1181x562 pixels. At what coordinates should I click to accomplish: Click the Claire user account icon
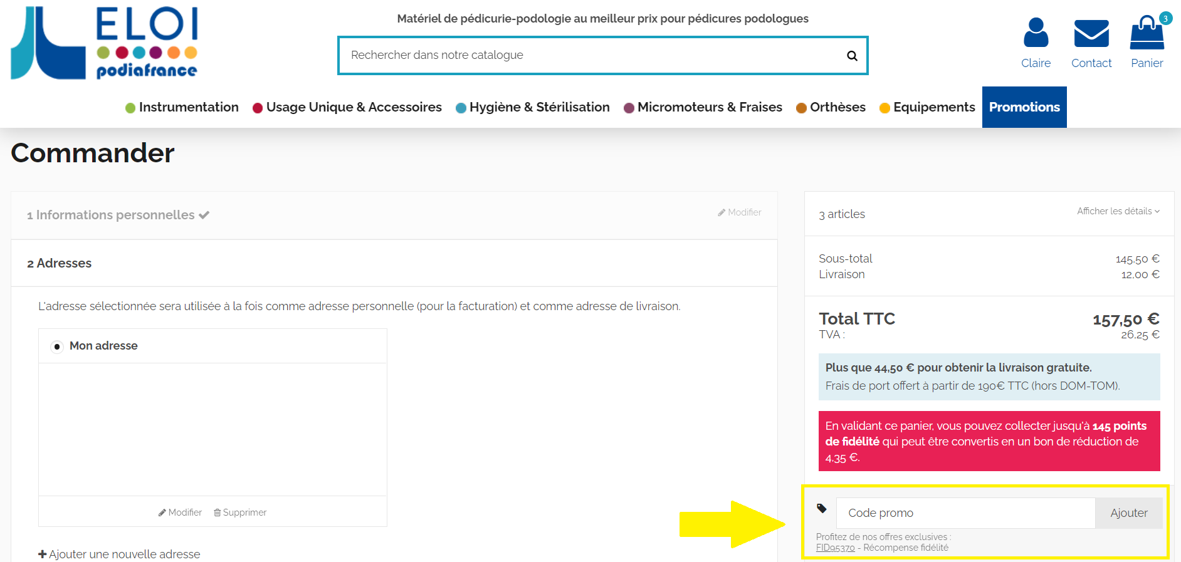(x=1036, y=33)
